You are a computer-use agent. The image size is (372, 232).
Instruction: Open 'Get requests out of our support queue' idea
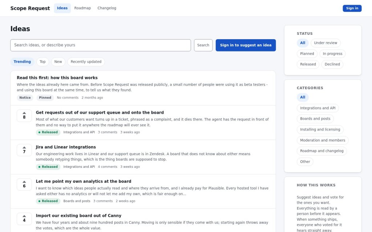100,112
